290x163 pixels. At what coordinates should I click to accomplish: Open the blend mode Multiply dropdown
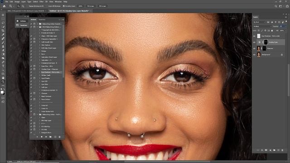click(x=262, y=26)
